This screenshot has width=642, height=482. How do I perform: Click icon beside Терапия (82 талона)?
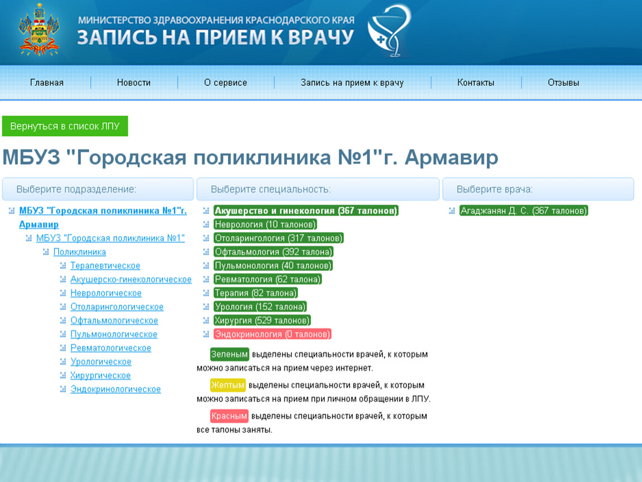point(206,293)
